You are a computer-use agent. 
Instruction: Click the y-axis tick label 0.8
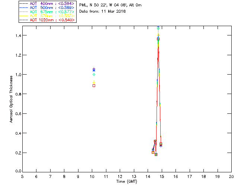[x=18, y=94]
